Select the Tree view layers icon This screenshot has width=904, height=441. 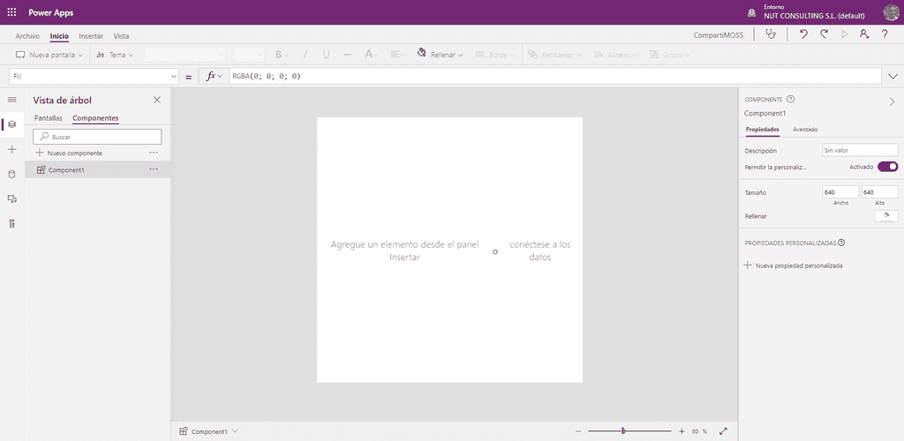pos(12,124)
